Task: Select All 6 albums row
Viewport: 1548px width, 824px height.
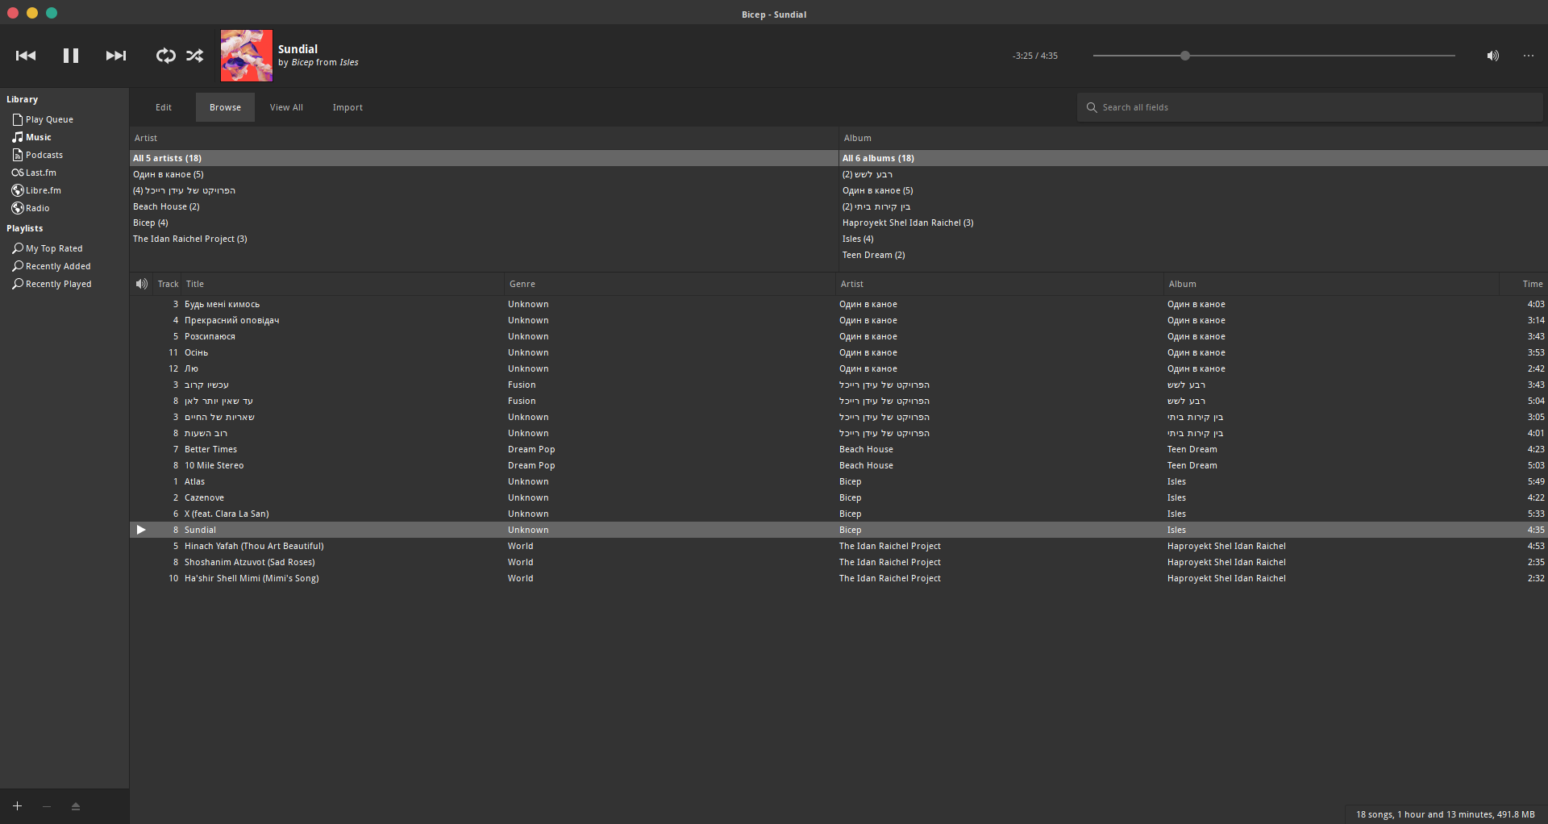Action: point(1193,158)
